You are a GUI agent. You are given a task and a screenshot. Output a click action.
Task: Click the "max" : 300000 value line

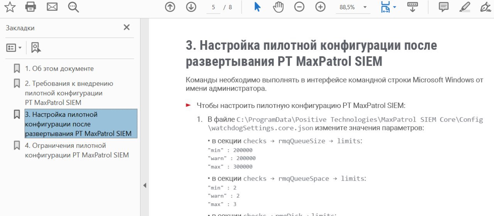(230, 167)
